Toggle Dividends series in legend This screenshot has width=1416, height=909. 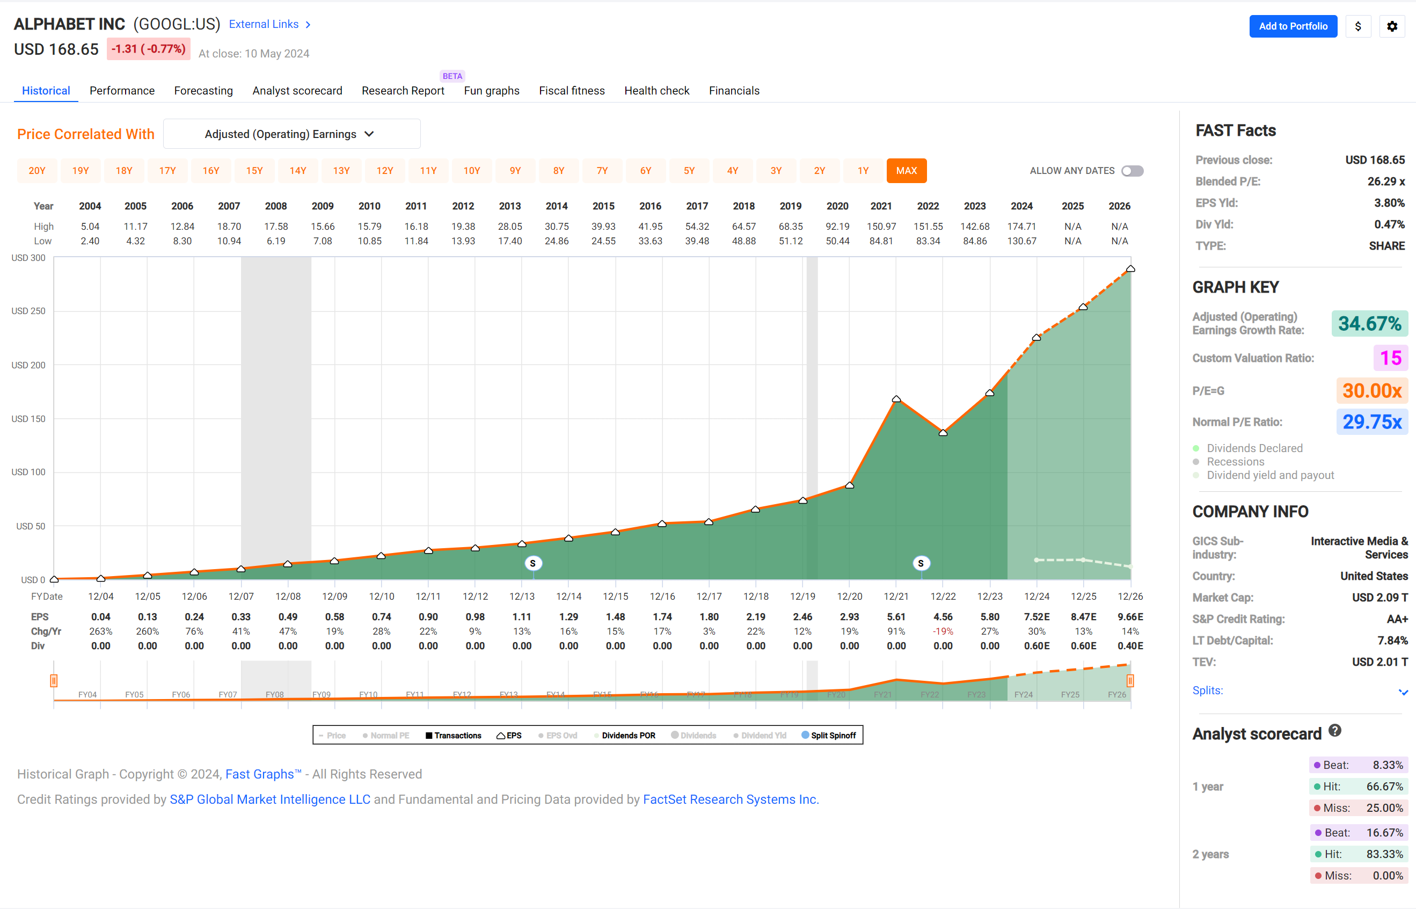[x=694, y=736]
